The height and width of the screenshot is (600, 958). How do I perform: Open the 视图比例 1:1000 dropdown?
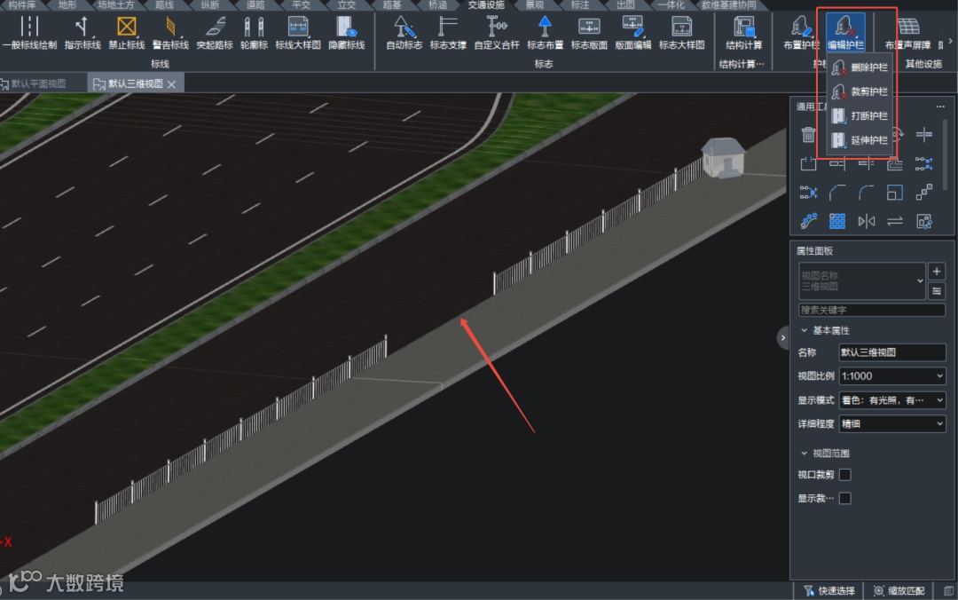pos(892,376)
